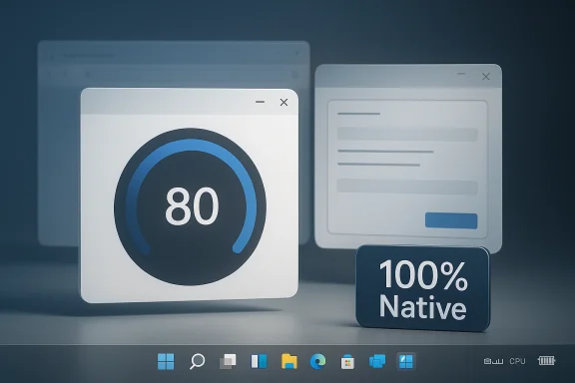
Task: Open the Widgets panel icon
Action: [x=259, y=361]
